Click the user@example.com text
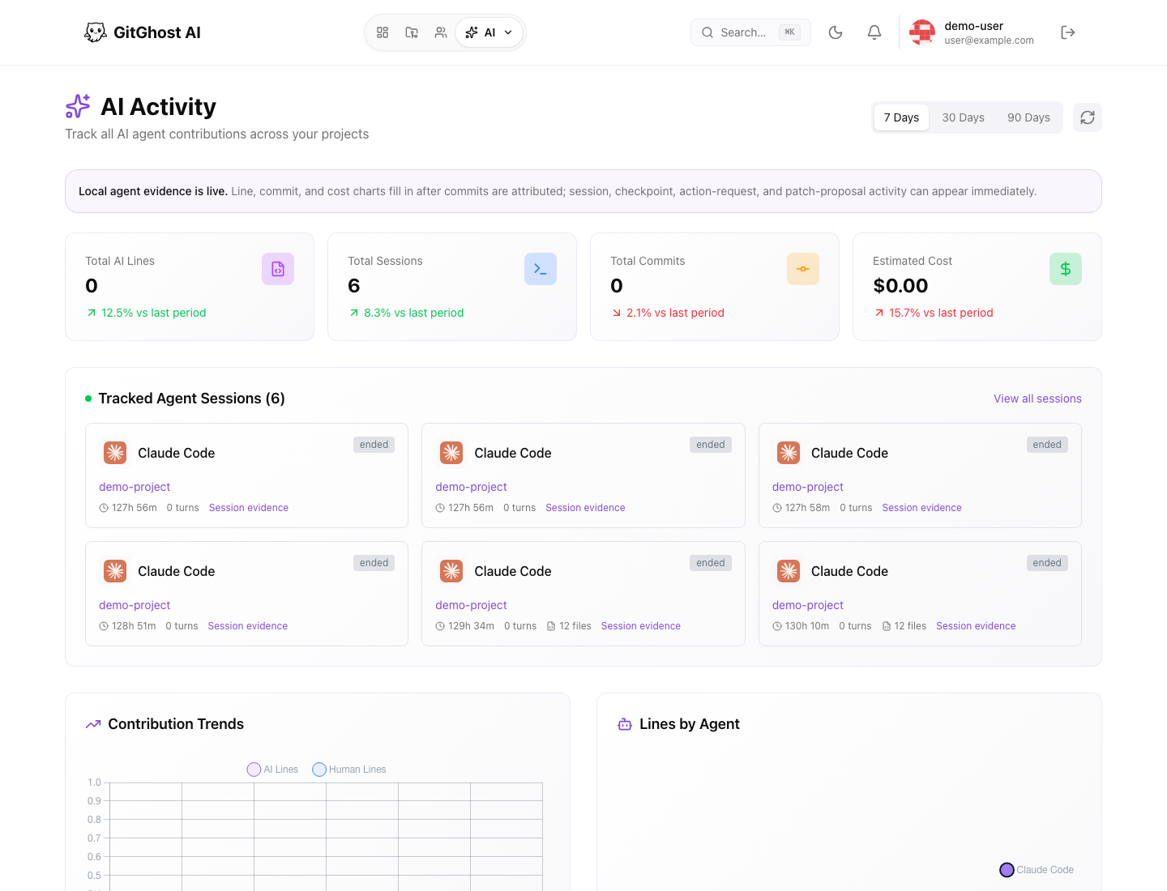Image resolution: width=1167 pixels, height=891 pixels. [989, 40]
